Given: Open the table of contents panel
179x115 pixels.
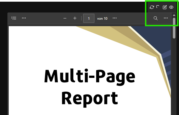Looking at the screenshot, I should pos(14,18).
